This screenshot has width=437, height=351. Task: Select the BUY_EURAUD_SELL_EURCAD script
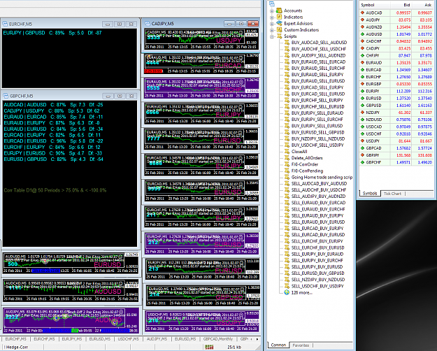pyautogui.click(x=318, y=62)
